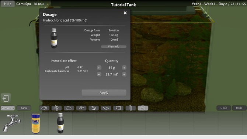Apply the hydrochloric acid dosage
Viewport: 247px width, 139px height.
coord(104,93)
